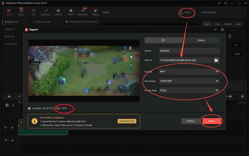Click the Name field containing My Movie
Screen dimensions: 249x156
189,51
